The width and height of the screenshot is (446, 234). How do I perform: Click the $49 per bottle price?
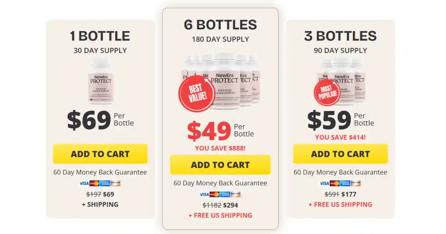[x=209, y=131]
